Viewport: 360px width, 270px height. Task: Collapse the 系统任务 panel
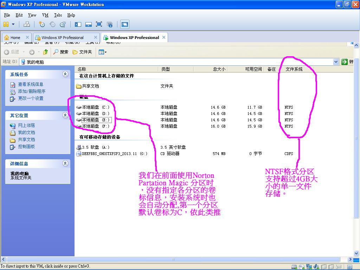[65, 74]
